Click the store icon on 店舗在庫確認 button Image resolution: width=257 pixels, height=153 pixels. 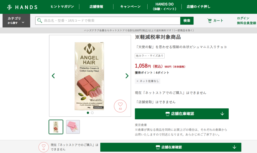[167, 114]
